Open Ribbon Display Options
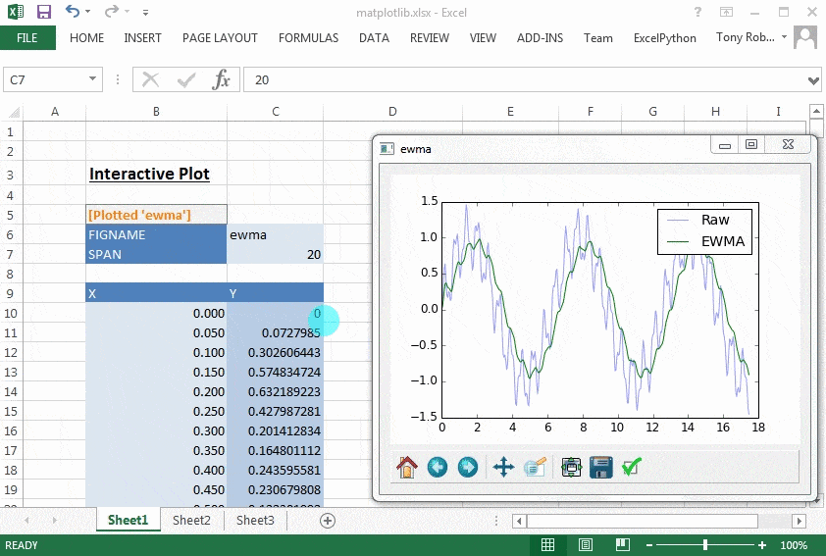 click(x=727, y=12)
